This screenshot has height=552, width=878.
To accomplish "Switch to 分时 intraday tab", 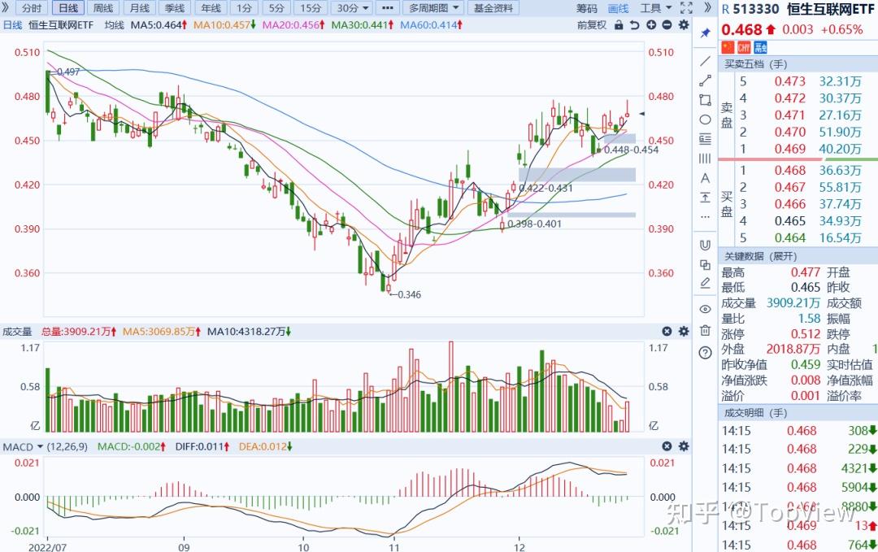I will [32, 8].
